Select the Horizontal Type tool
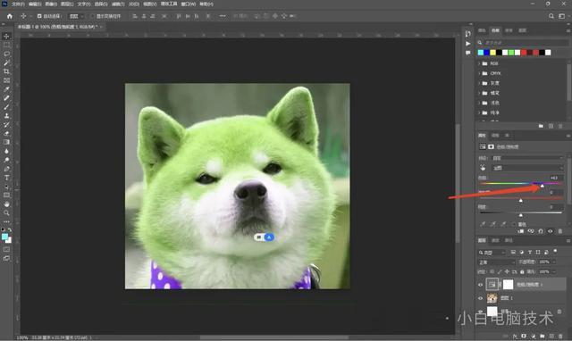This screenshot has height=341, width=572. pos(6,178)
